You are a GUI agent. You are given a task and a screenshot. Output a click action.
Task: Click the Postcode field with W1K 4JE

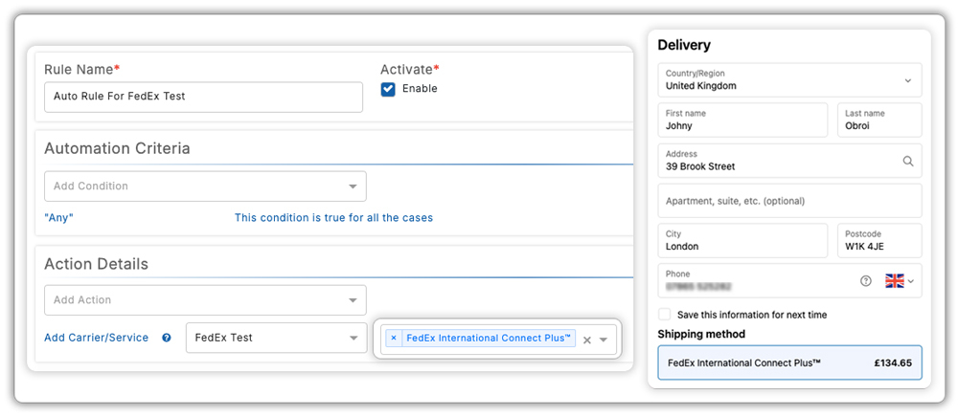(879, 241)
